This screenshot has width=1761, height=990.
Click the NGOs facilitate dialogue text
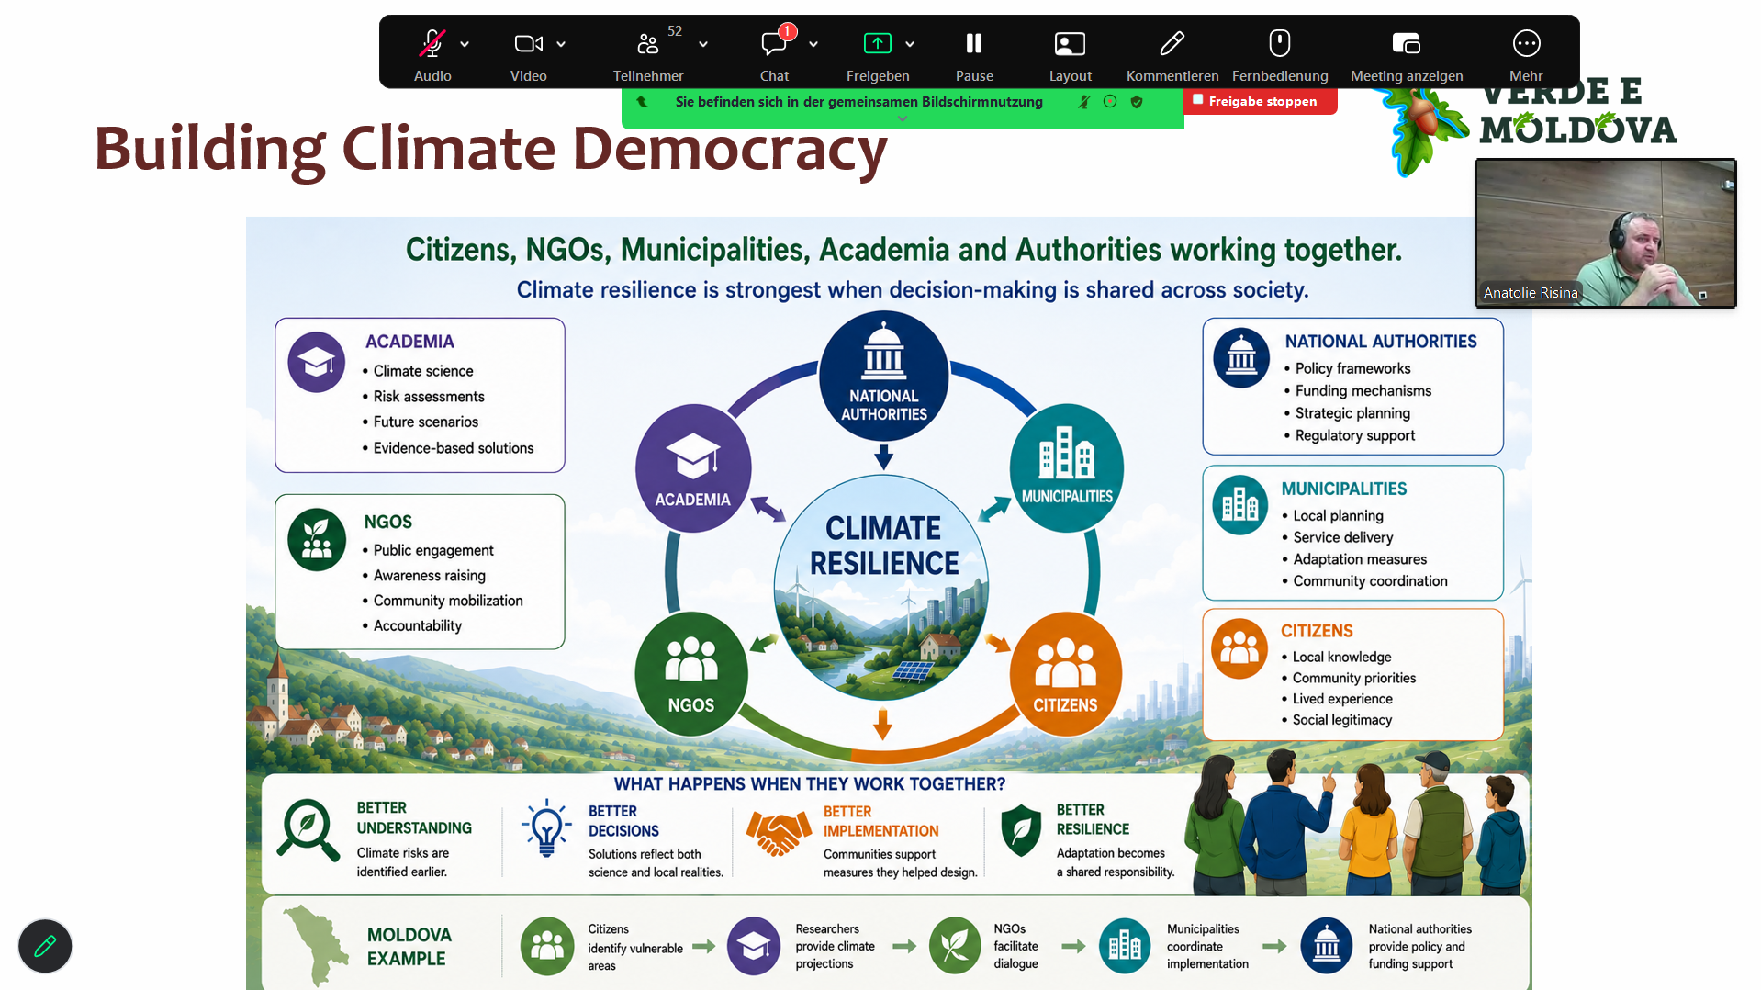[x=1016, y=947]
